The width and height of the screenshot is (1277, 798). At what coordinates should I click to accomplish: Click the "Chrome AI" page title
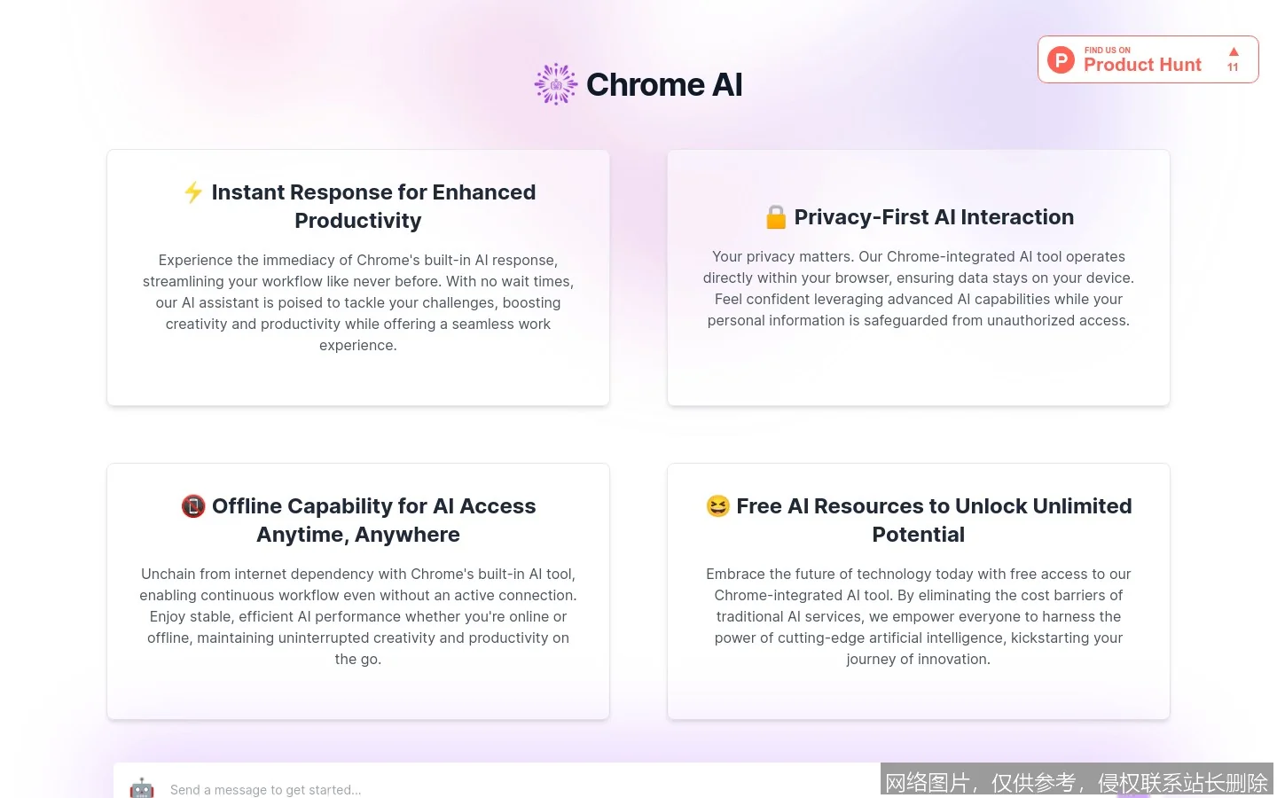664,83
